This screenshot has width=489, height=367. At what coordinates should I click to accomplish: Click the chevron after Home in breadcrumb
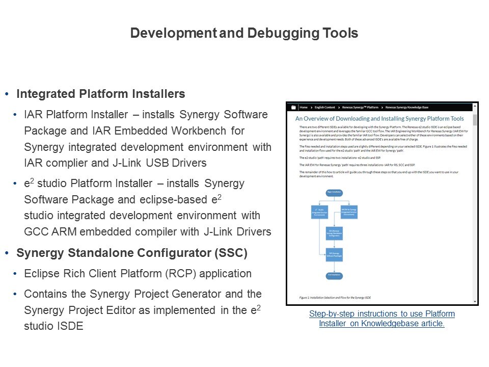(x=311, y=108)
